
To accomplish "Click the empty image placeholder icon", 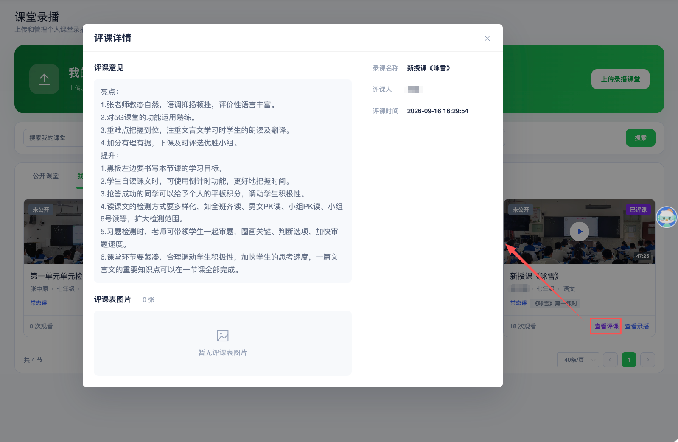I will [x=223, y=336].
